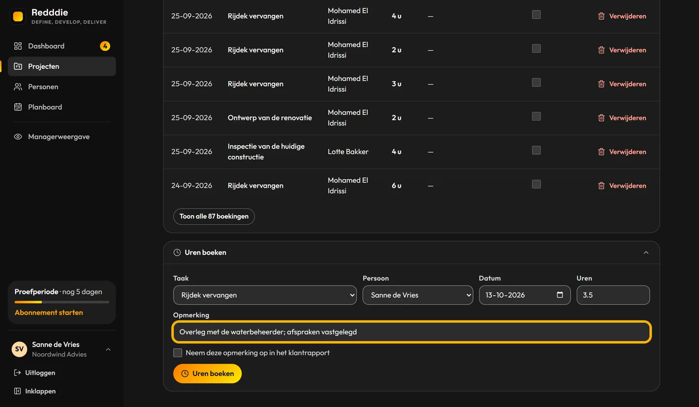Click into the Opmerking text field

click(412, 332)
